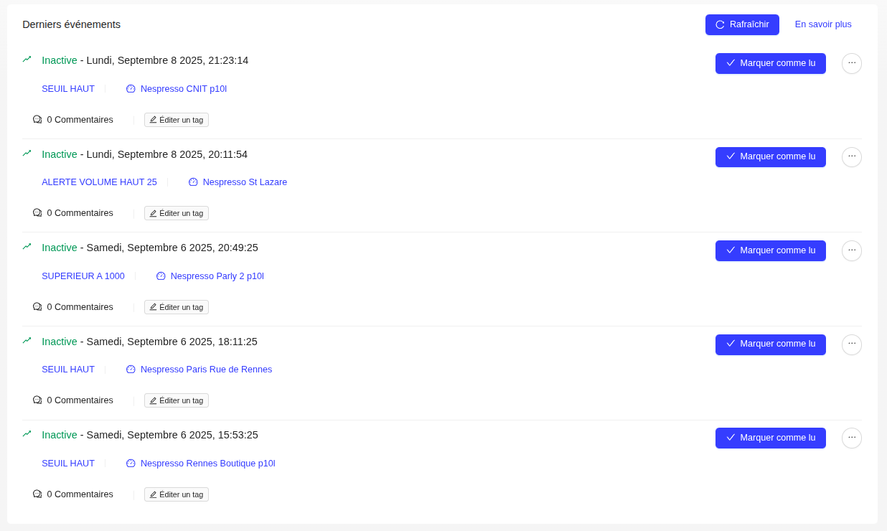The image size is (887, 531).
Task: Open the En savoir plus link
Action: [823, 24]
